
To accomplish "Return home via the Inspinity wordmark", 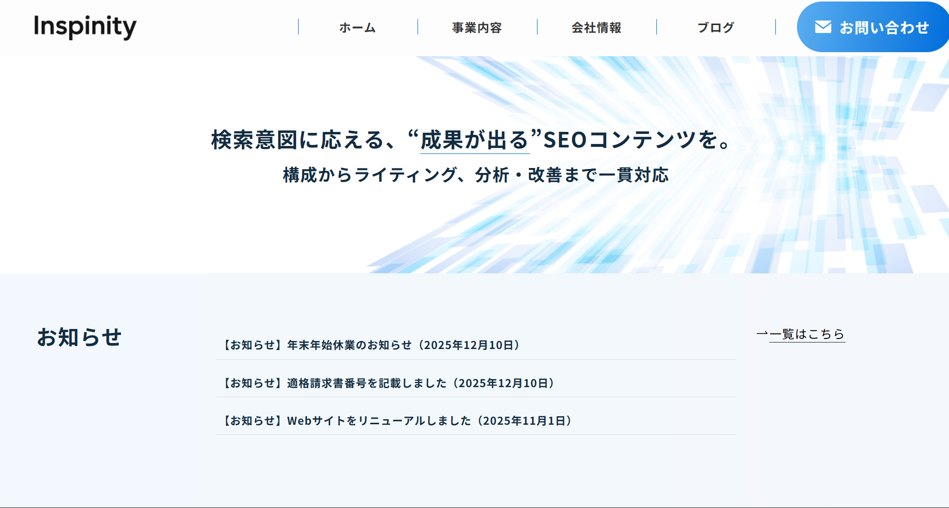I will coord(84,27).
